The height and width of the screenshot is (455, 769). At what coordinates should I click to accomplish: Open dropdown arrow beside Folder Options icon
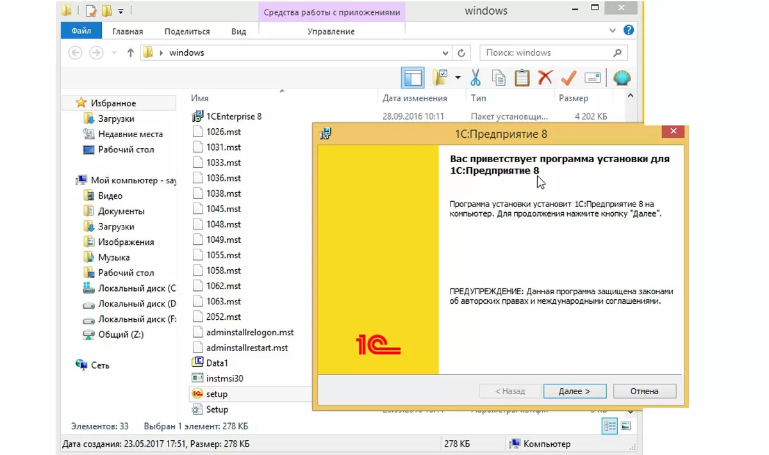(458, 78)
